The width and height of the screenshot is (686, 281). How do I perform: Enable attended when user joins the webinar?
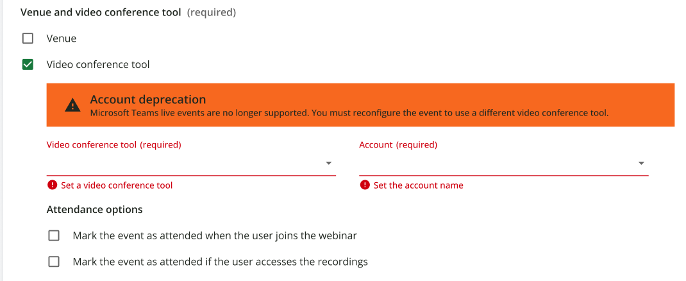54,235
